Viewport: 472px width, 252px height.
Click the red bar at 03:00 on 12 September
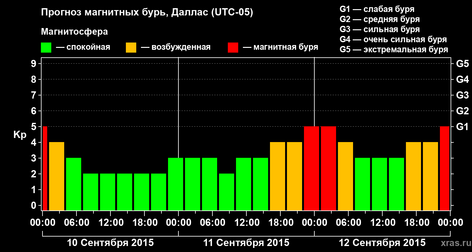tap(329, 168)
